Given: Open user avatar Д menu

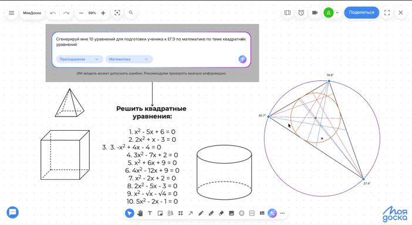Looking at the screenshot, I should tap(329, 12).
